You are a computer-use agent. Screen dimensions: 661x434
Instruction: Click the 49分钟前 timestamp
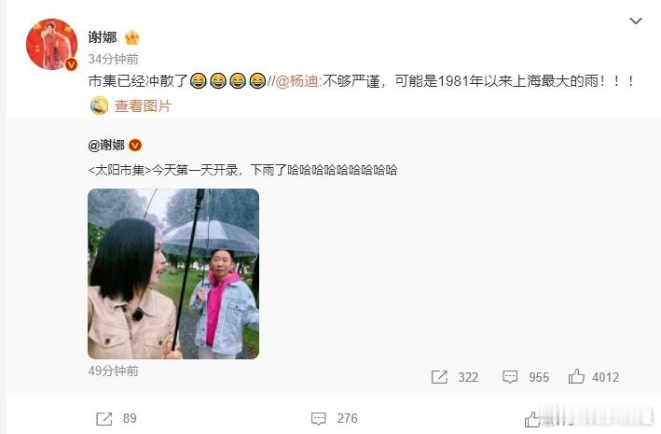pyautogui.click(x=114, y=371)
